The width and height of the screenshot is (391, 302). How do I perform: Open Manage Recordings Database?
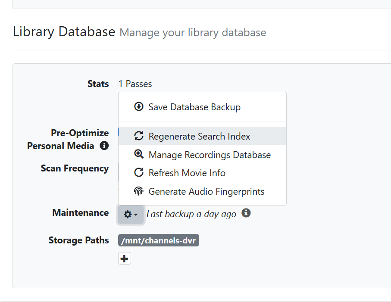tap(210, 155)
